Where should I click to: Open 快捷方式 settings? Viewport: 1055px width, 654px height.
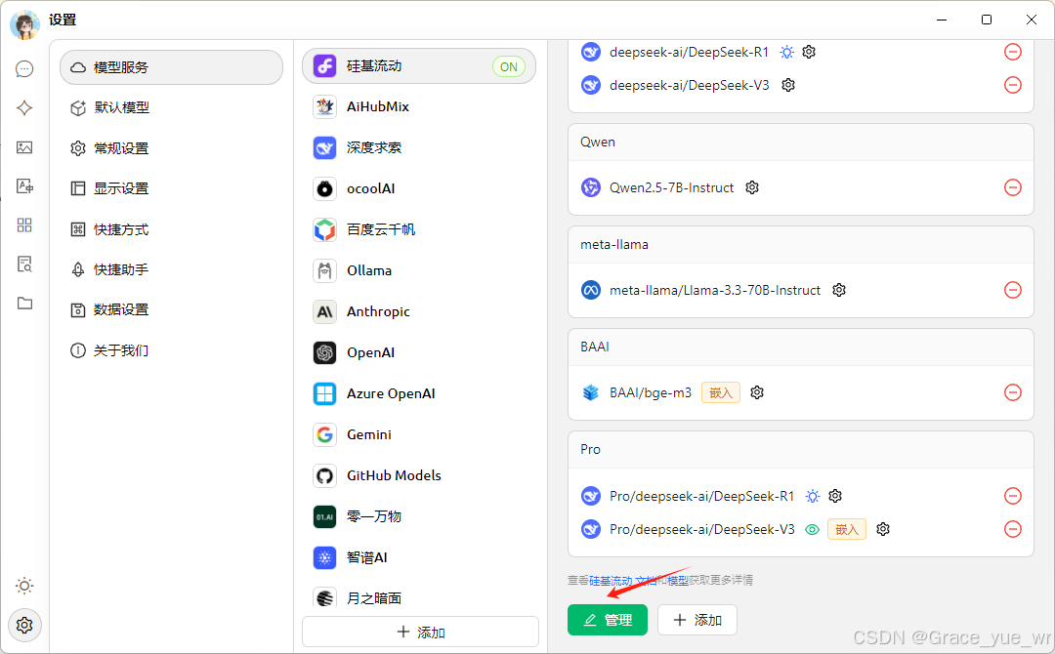coord(172,229)
